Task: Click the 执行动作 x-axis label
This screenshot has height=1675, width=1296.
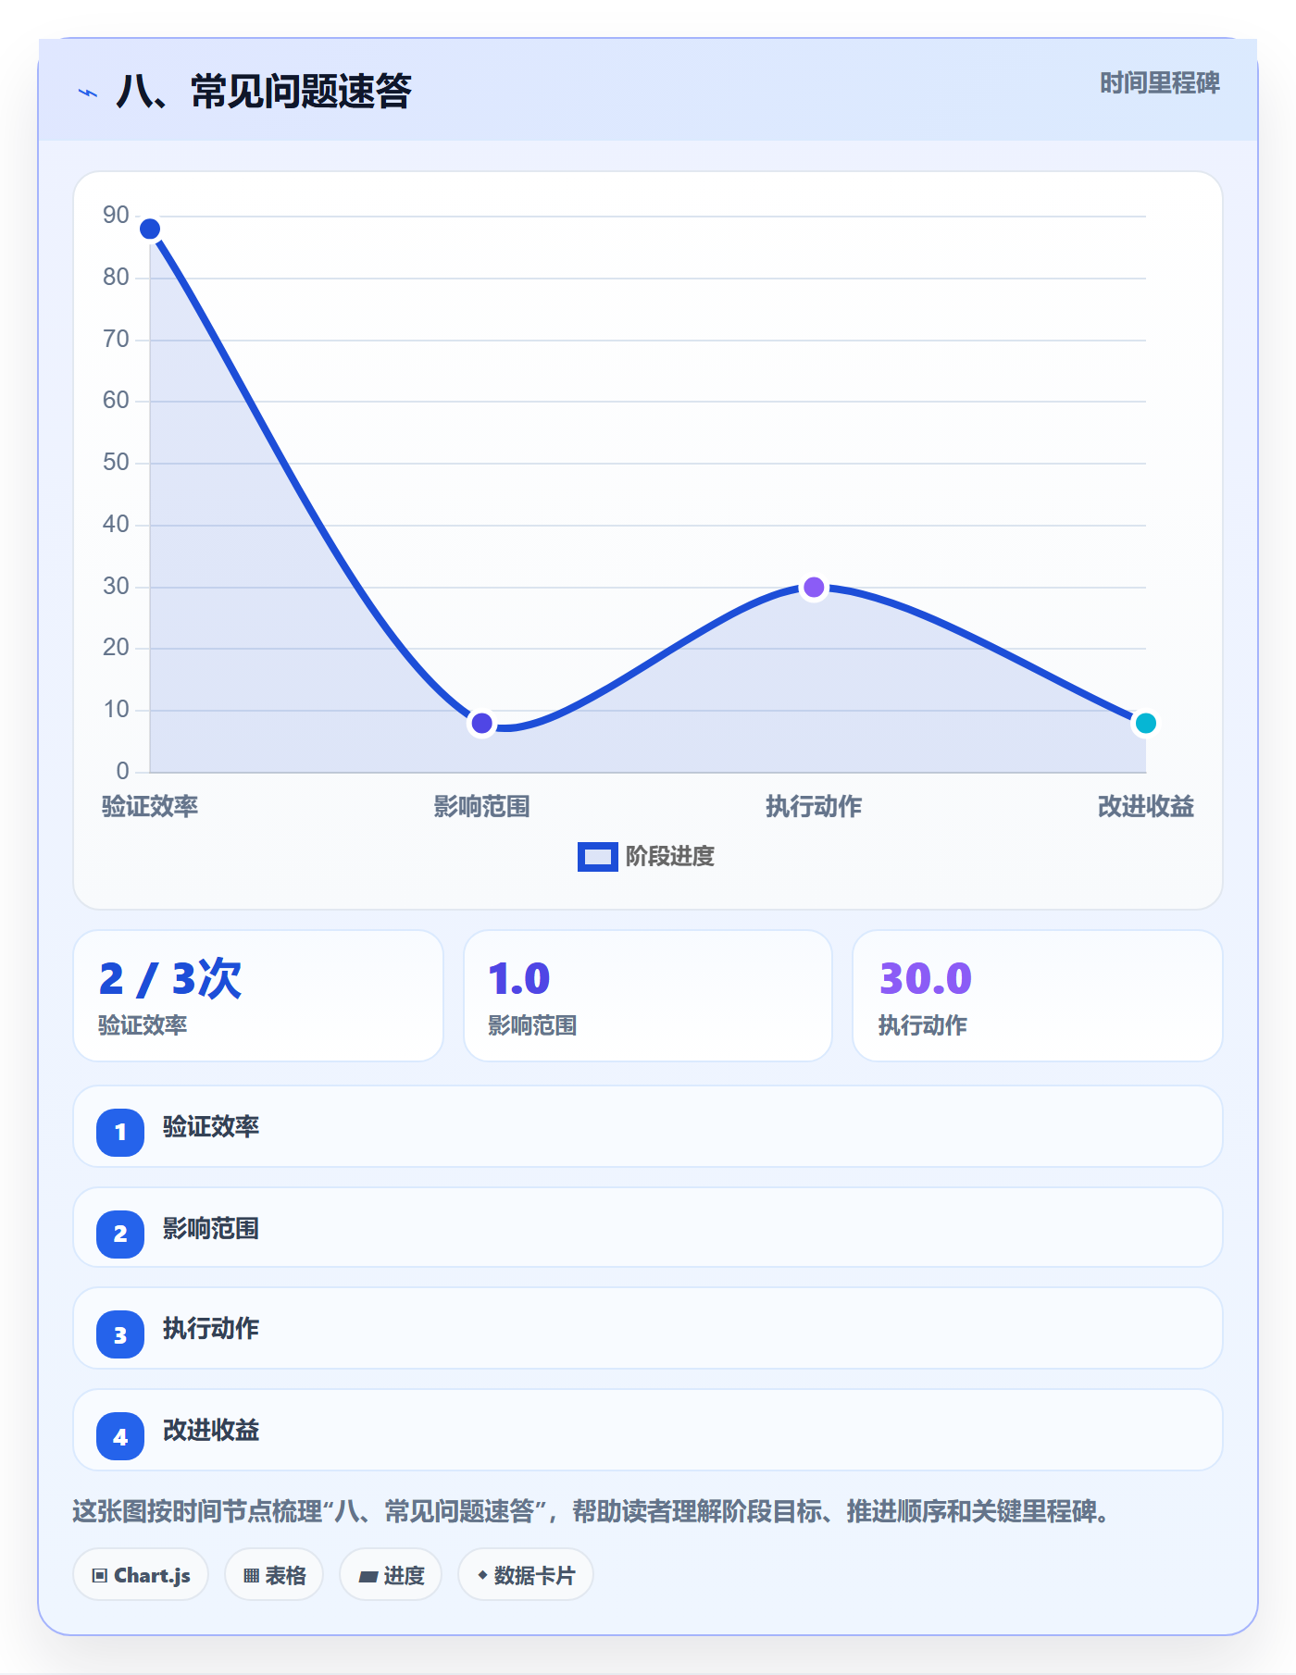Action: point(814,806)
